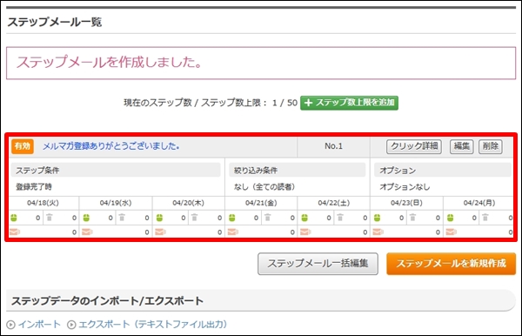Click the circled arrow icon beside エクスポート
The height and width of the screenshot is (336, 522).
pyautogui.click(x=71, y=325)
